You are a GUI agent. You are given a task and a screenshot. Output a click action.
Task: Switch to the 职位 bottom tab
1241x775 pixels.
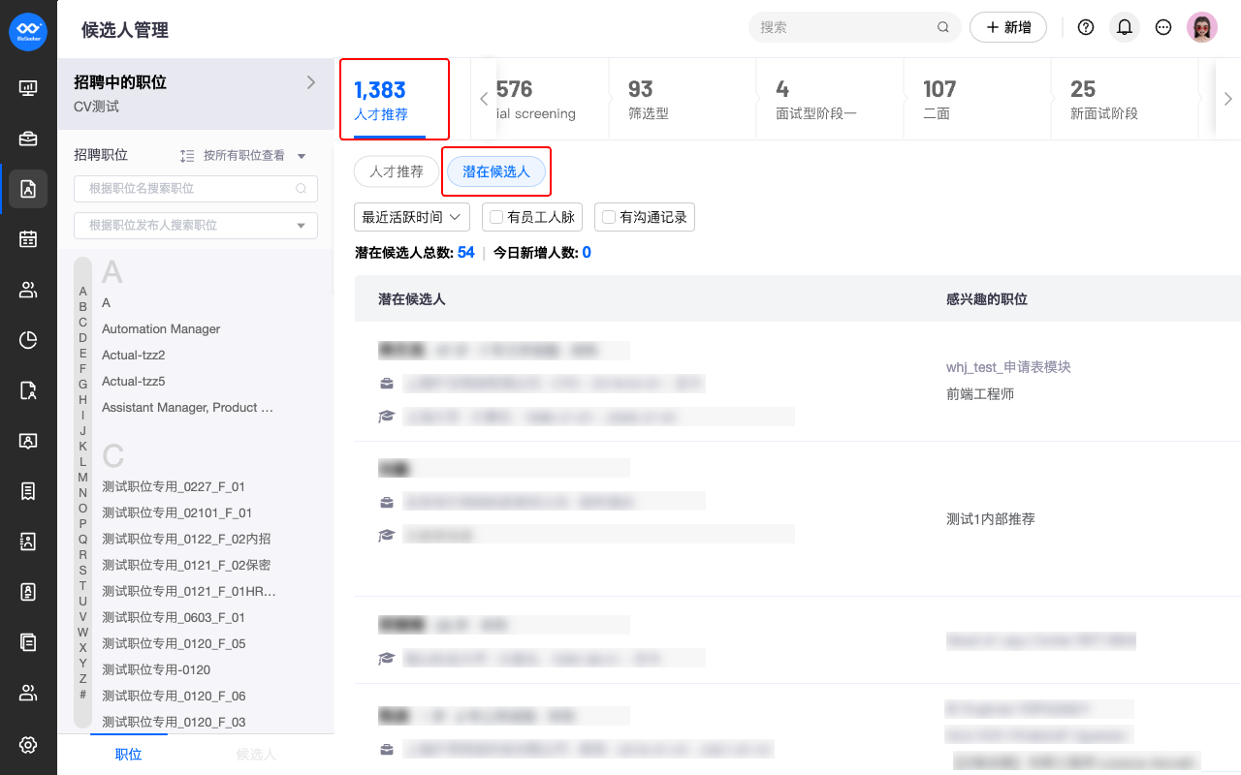[x=128, y=754]
